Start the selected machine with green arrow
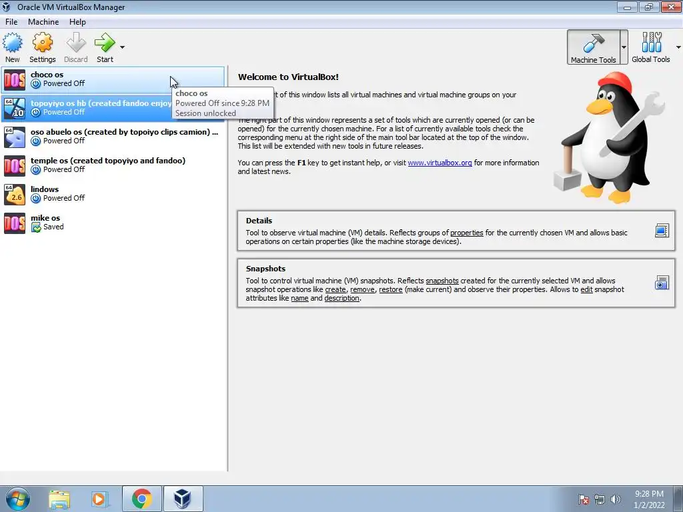 pyautogui.click(x=105, y=43)
